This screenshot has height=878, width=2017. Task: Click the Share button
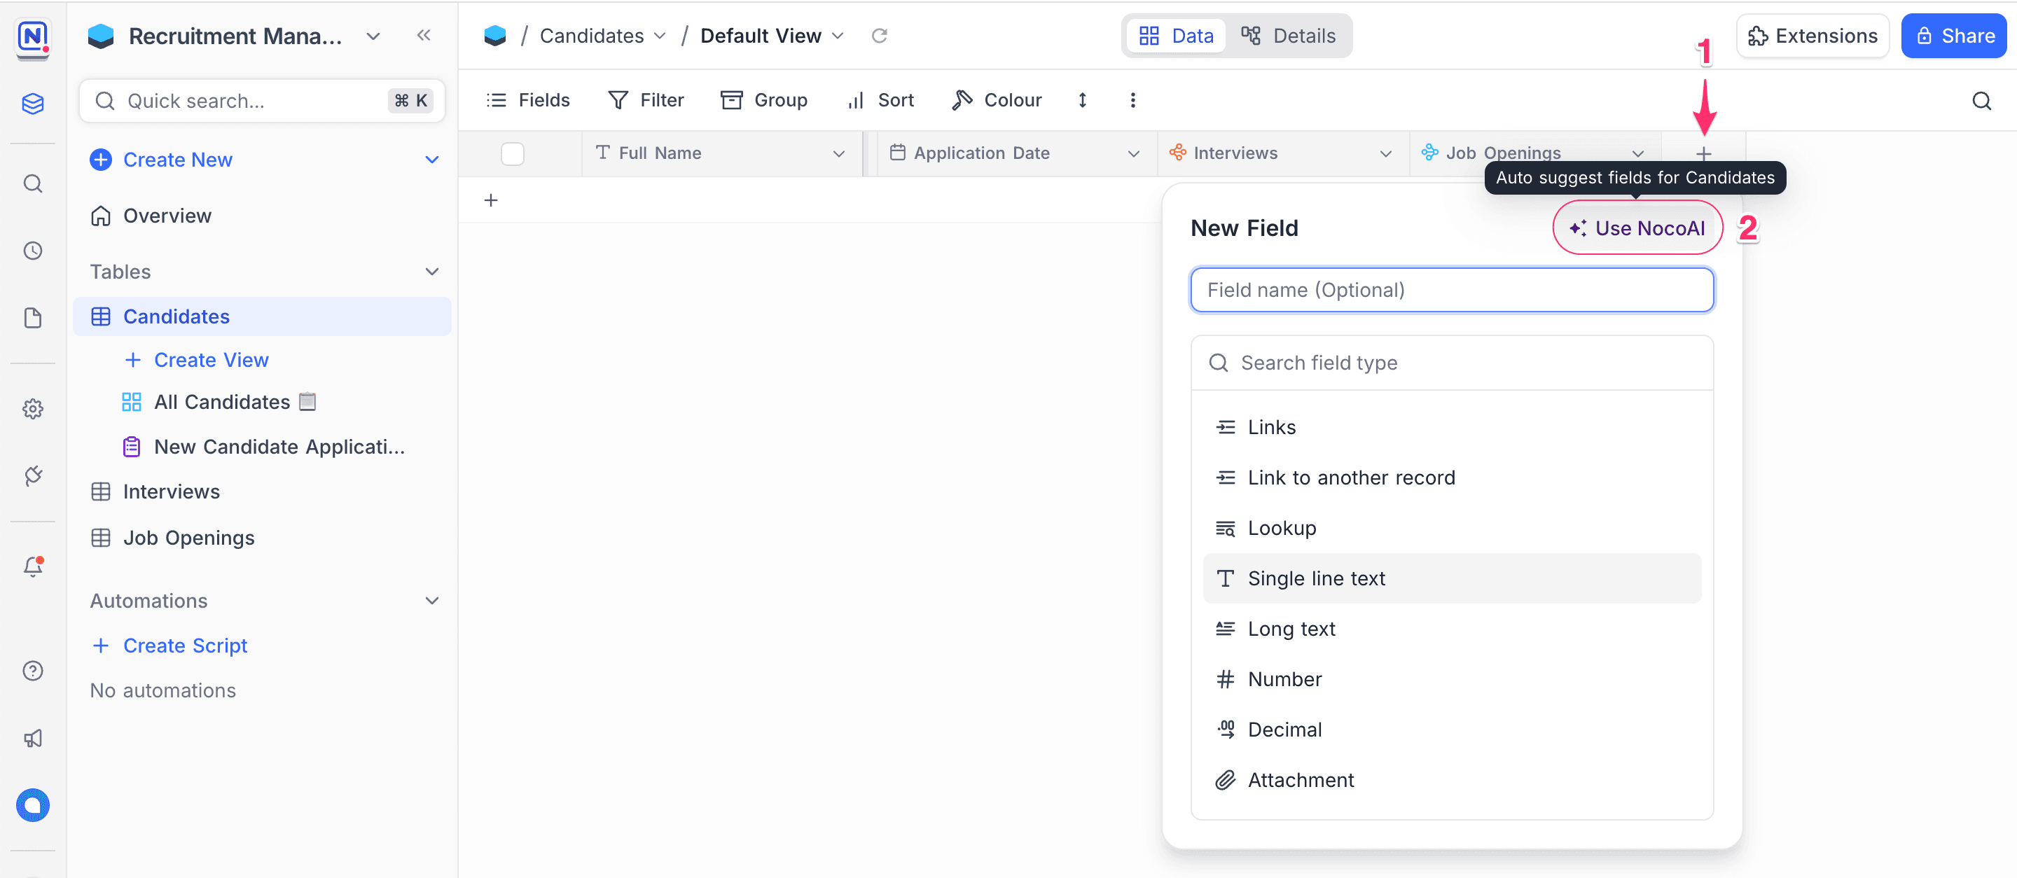(1953, 36)
